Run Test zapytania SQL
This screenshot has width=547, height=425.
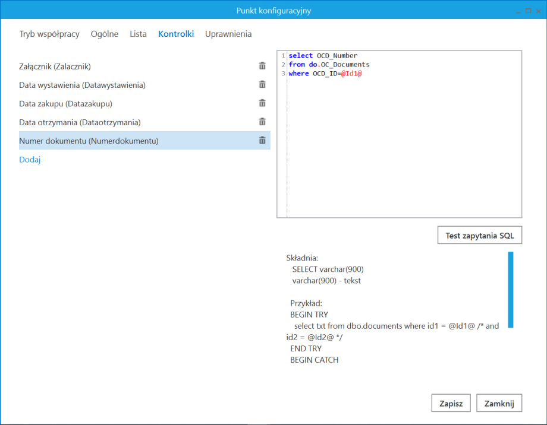click(x=480, y=236)
